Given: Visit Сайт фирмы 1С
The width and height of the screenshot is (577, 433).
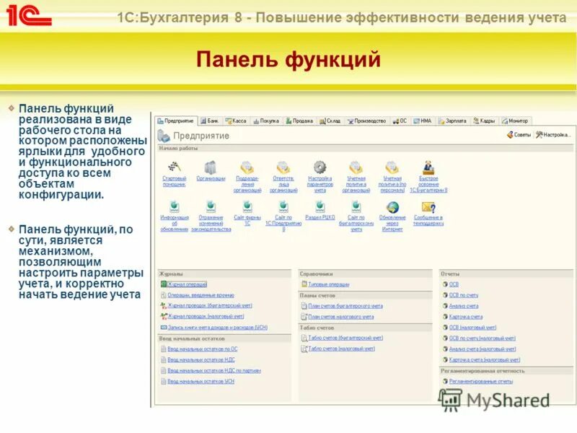Looking at the screenshot, I should pos(246,219).
